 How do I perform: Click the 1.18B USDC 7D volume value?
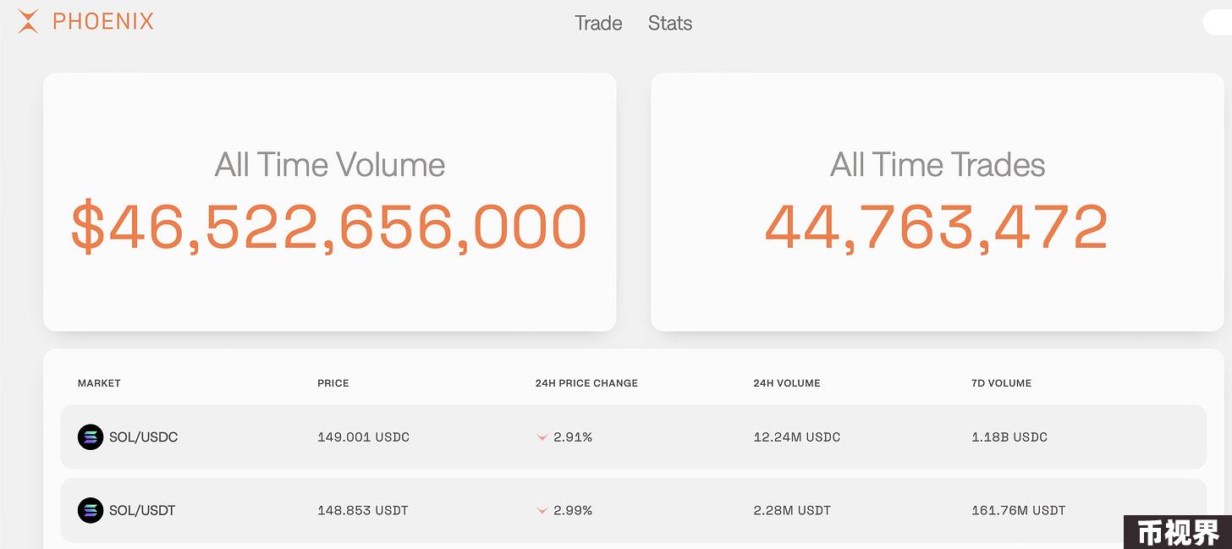click(x=1009, y=437)
